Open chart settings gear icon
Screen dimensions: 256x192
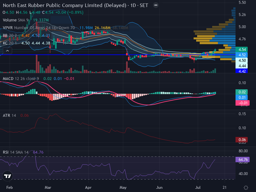246,188
